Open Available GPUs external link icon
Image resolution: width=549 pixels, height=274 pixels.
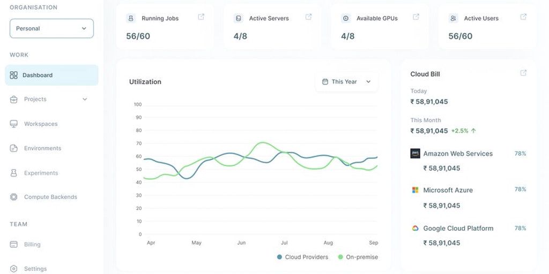[x=416, y=17]
